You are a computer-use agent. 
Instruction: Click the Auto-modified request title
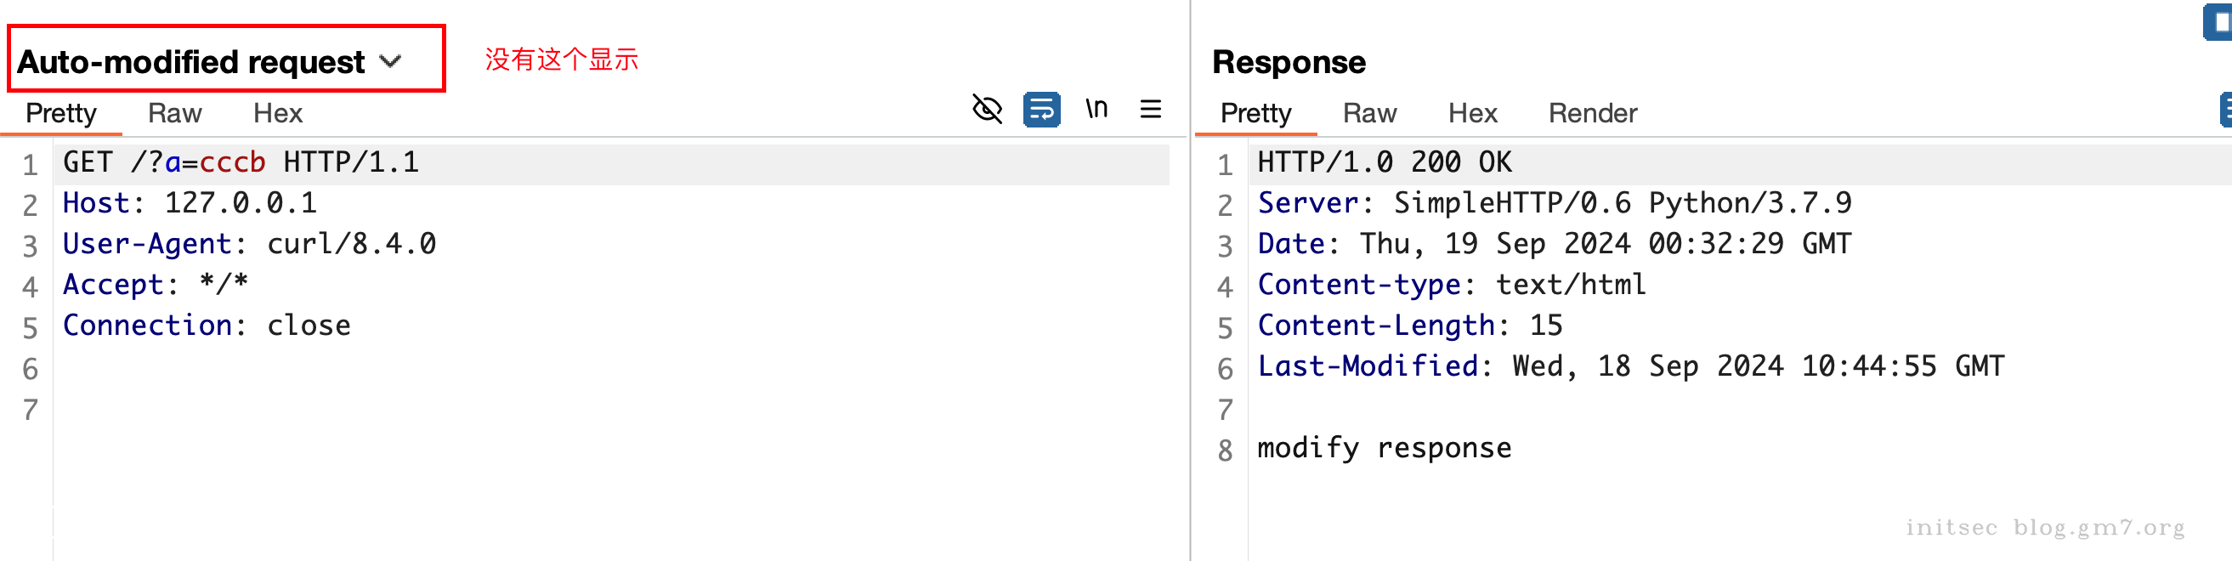190,61
